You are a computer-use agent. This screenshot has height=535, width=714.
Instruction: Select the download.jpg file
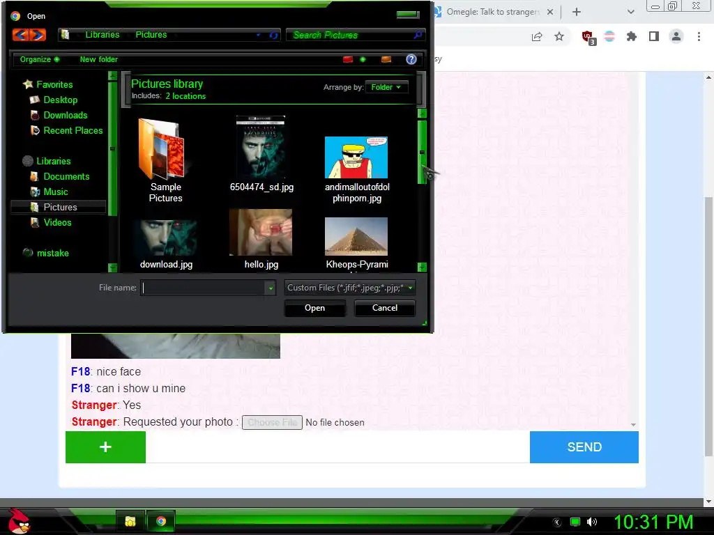pyautogui.click(x=166, y=245)
